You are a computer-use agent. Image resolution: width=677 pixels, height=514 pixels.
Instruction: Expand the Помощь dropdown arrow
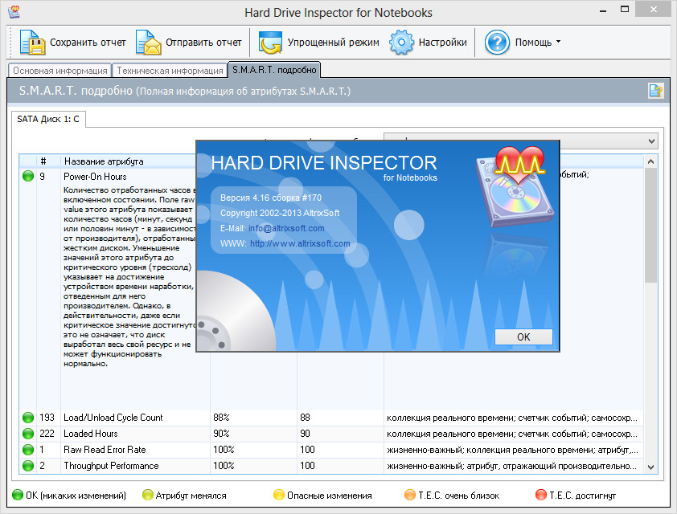(558, 43)
